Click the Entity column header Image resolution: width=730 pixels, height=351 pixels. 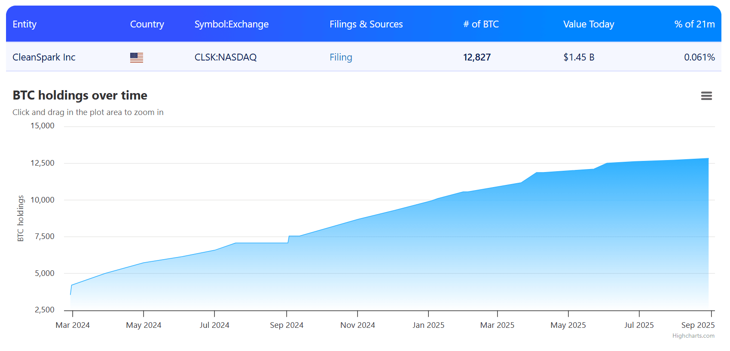(x=24, y=24)
